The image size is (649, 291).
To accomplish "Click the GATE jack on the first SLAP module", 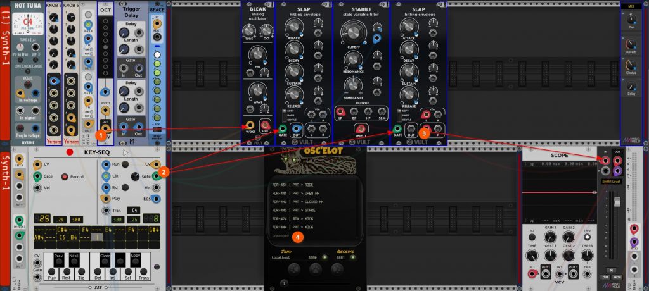I will pos(283,128).
